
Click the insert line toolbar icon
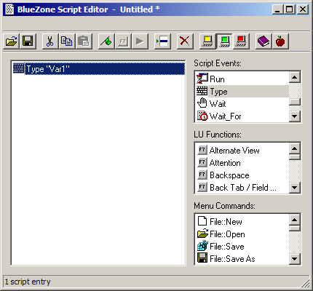(x=162, y=41)
